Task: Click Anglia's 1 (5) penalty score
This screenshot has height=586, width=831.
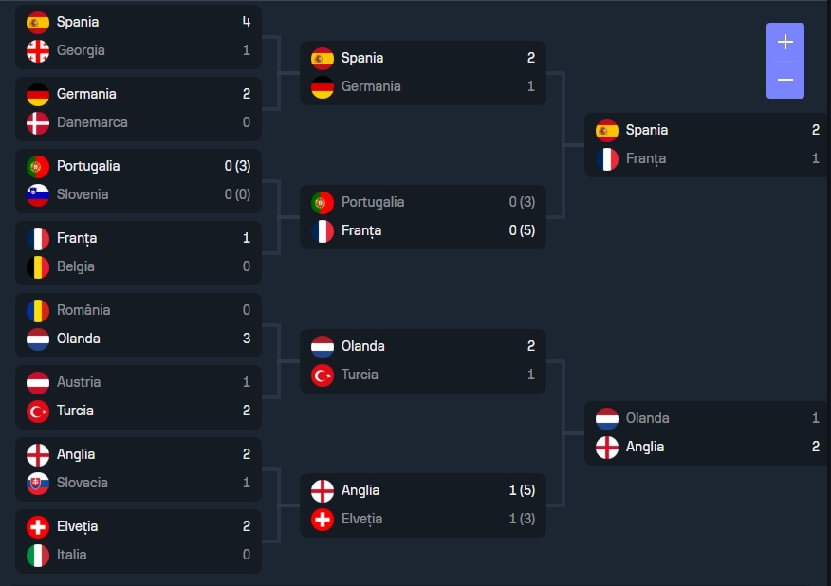Action: 522,490
